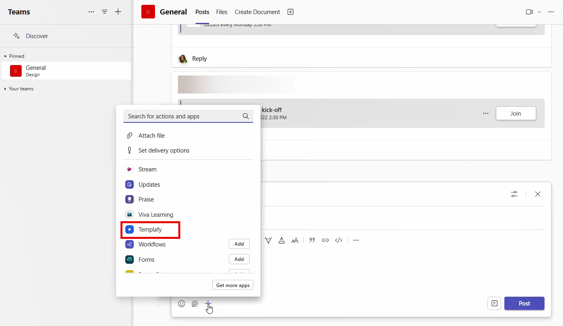Select the Stream app
This screenshot has width=563, height=326.
coord(147,169)
